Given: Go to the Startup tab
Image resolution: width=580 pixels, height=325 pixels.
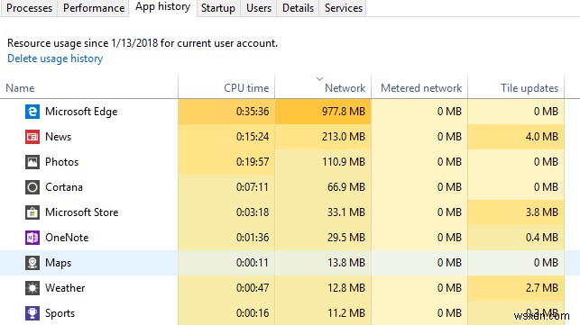Looking at the screenshot, I should coord(218,8).
